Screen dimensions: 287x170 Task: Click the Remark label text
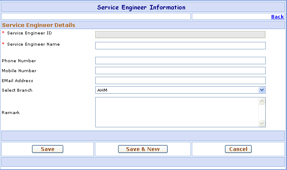coord(11,112)
